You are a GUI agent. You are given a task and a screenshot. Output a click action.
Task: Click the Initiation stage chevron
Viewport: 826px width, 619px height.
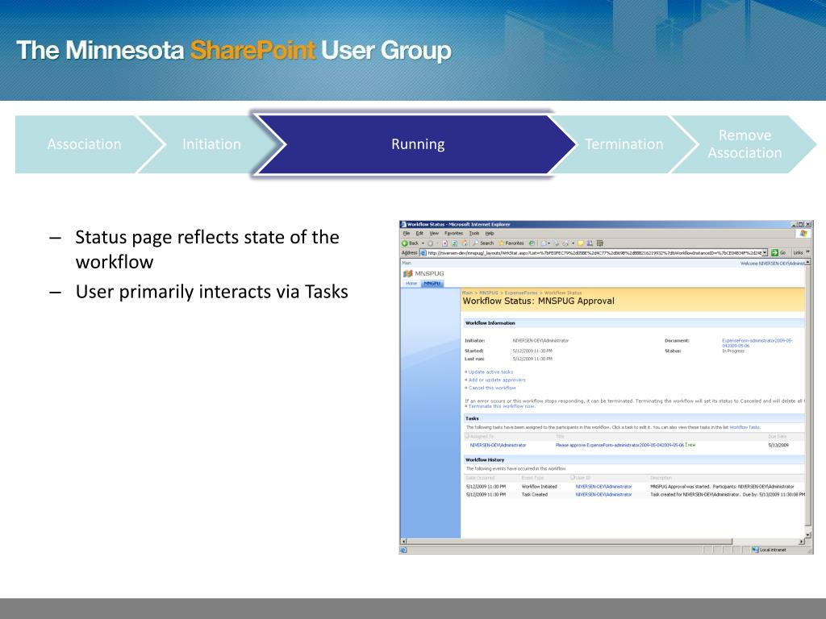pos(211,144)
